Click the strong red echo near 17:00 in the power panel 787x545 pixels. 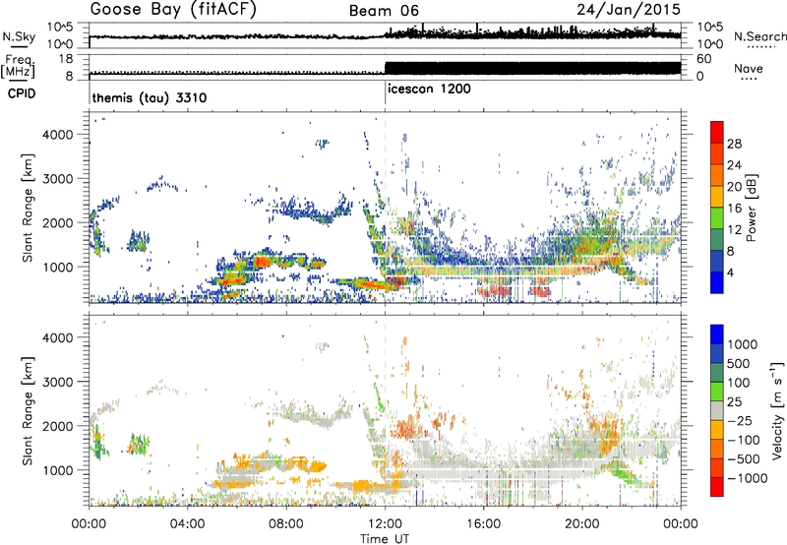[495, 290]
